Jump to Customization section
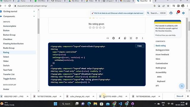The height and width of the screenshot is (107, 190). (x=161, y=63)
